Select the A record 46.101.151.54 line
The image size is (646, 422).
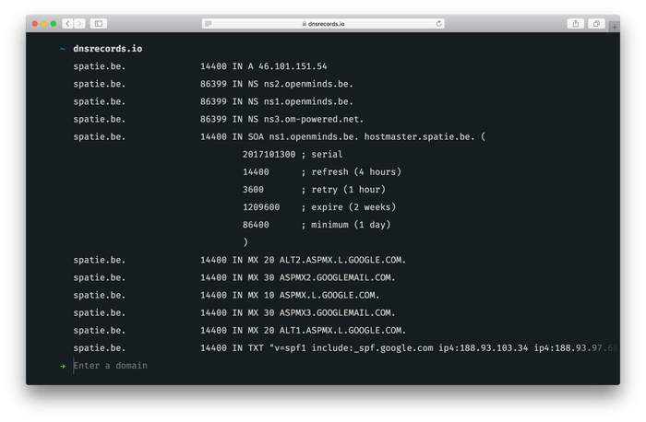(x=200, y=66)
